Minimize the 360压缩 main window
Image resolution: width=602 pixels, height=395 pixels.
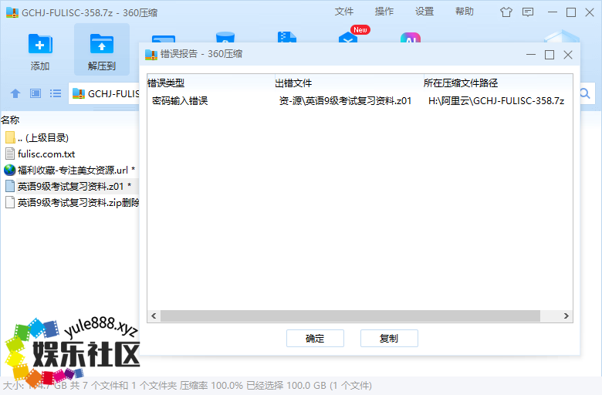[x=553, y=12]
